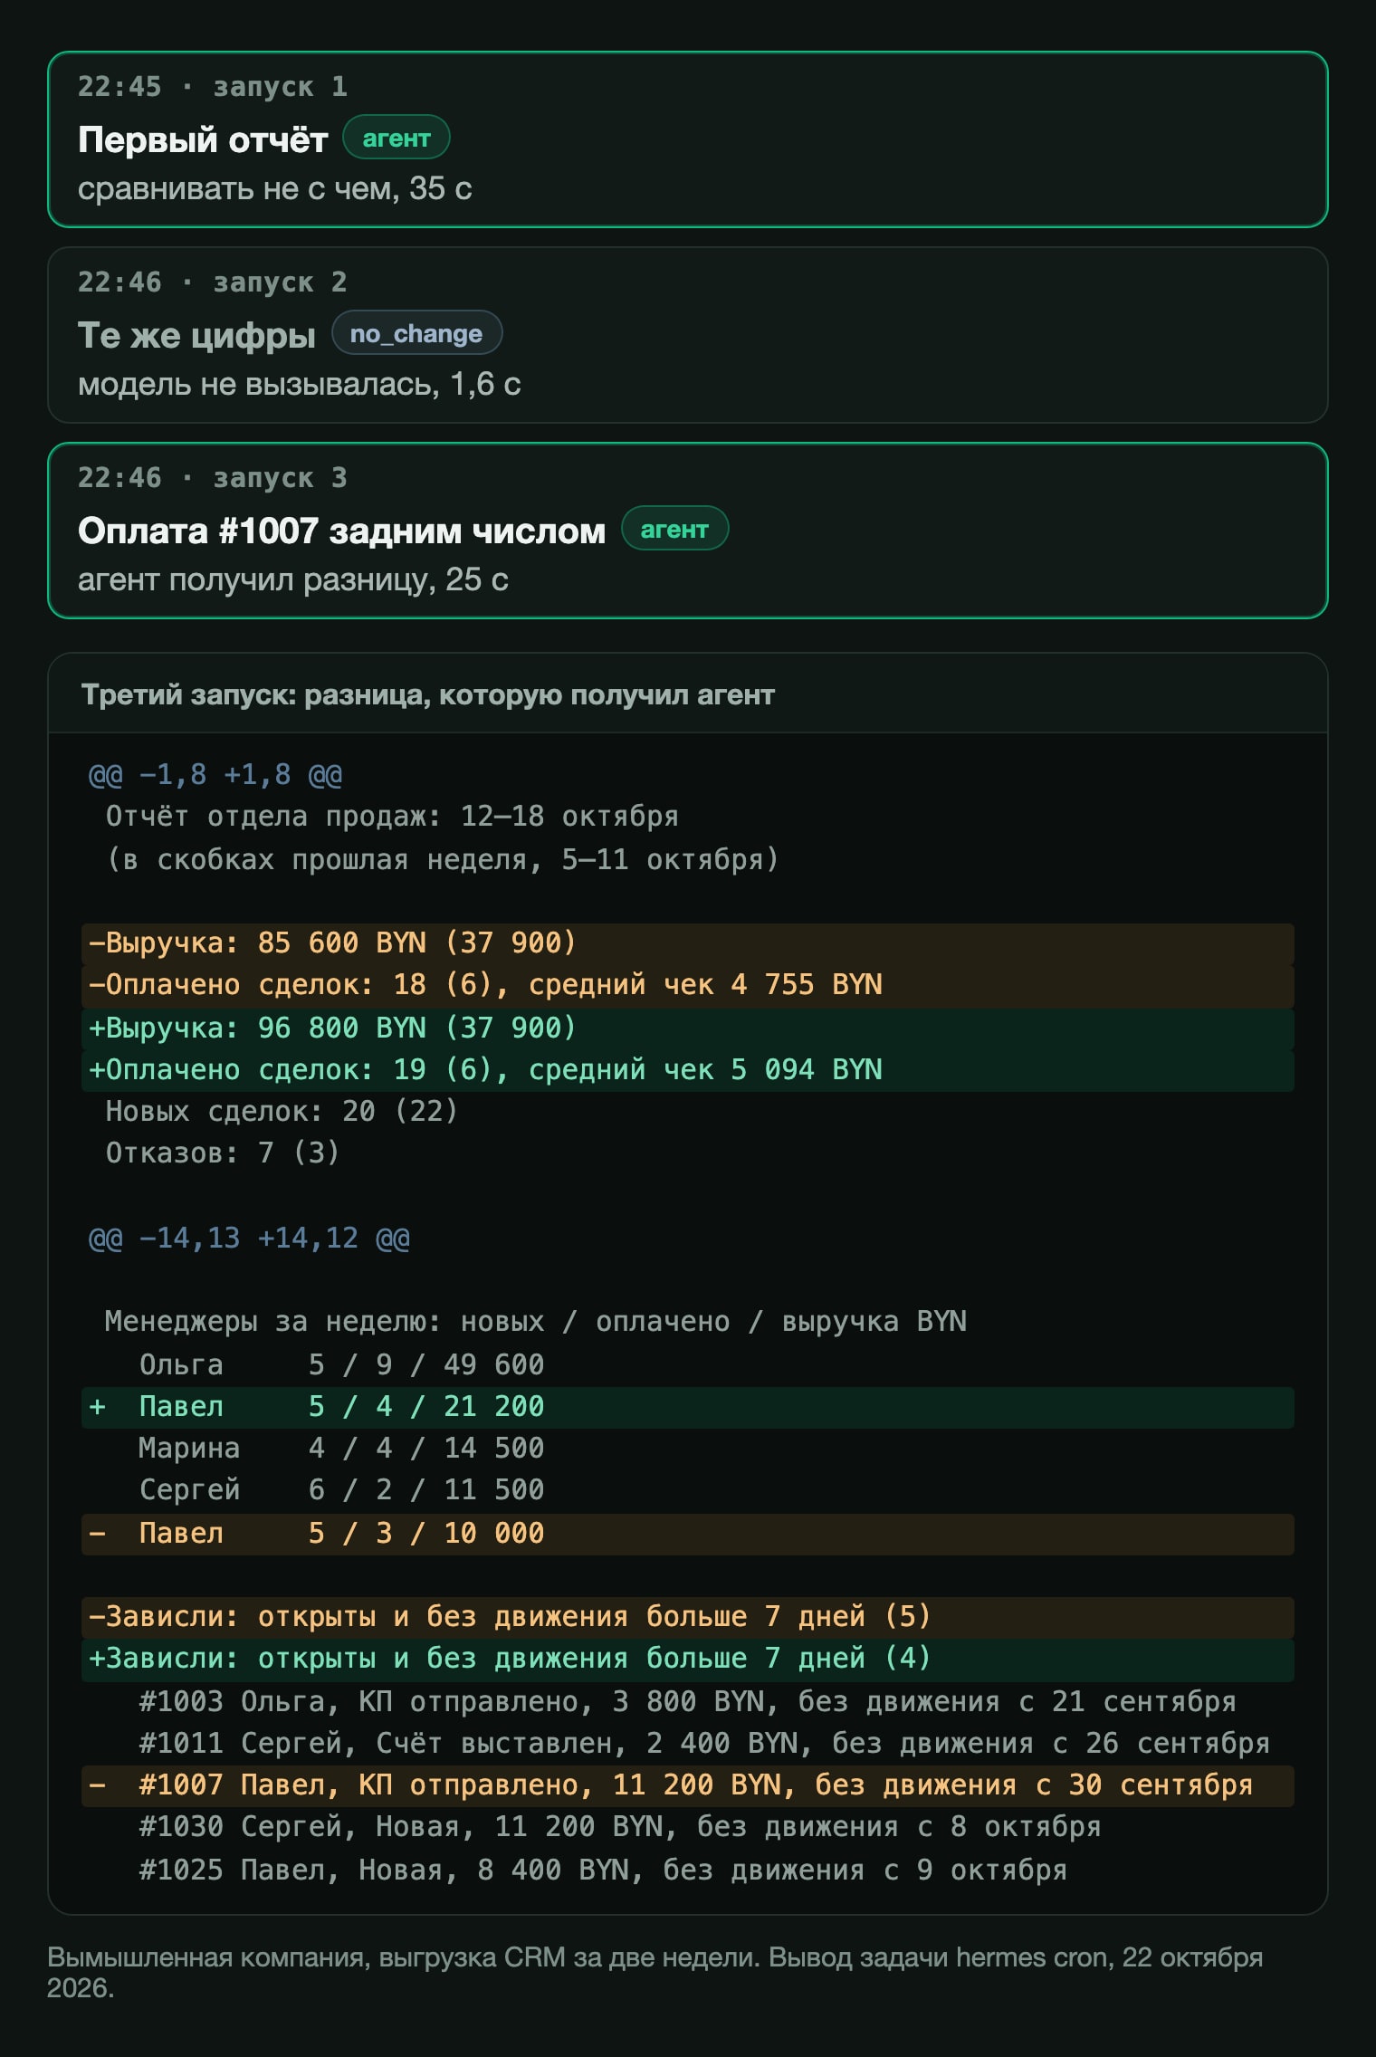This screenshot has width=1376, height=2057.
Task: Click the «агент» badge on запуск 3
Action: 674,529
